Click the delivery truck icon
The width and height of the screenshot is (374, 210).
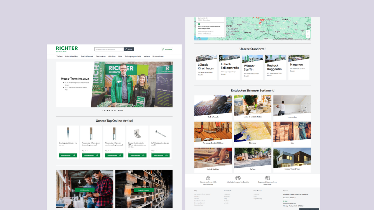[x=238, y=178]
